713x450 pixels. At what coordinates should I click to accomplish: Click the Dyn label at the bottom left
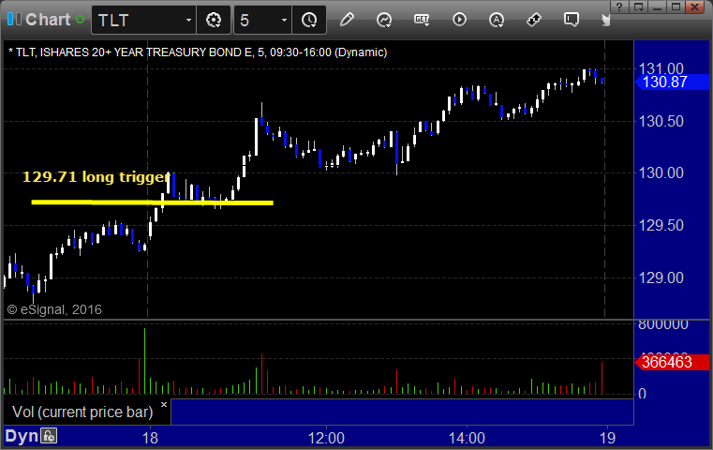point(22,436)
